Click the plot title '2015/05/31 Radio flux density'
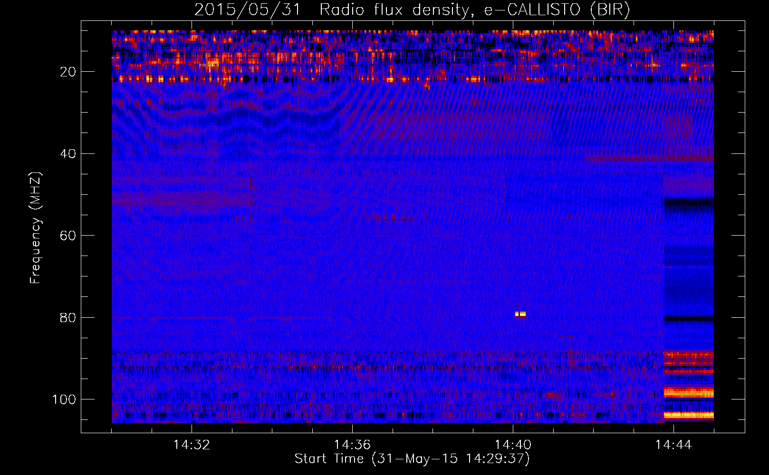Viewport: 769px width, 475px height. [331, 9]
